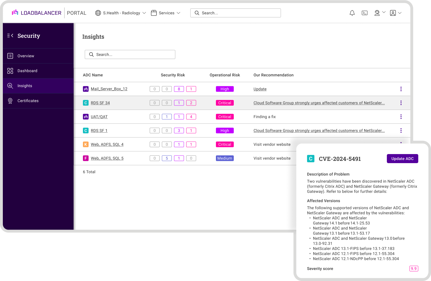Screen dimensions: 431x281
Task: Expand the support agent dropdown chevron
Action: (x=384, y=12)
